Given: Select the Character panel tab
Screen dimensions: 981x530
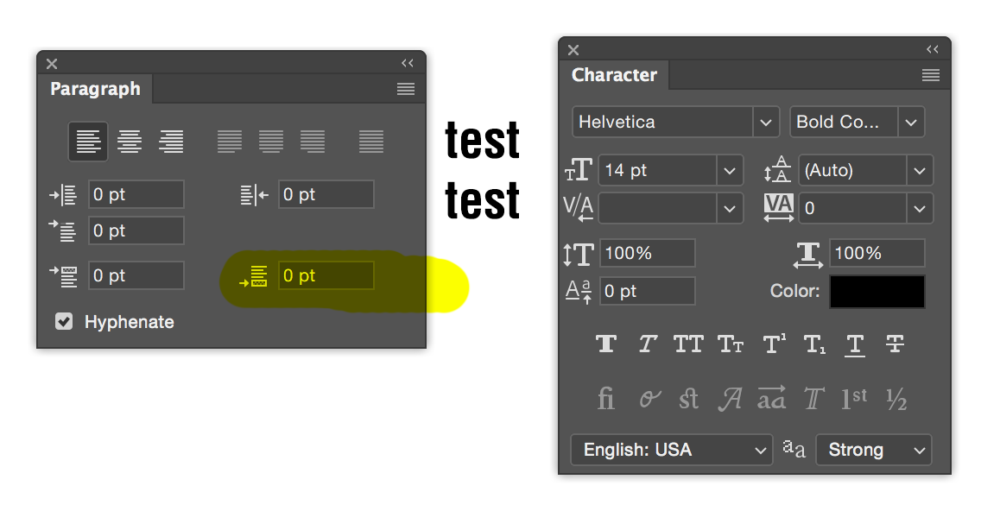Looking at the screenshot, I should (614, 75).
